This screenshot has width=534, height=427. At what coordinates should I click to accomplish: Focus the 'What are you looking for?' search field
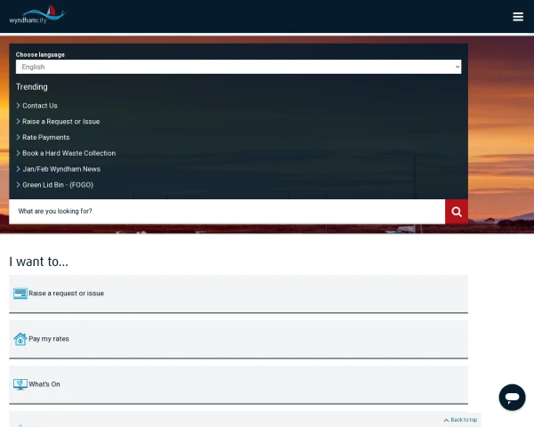(x=227, y=212)
